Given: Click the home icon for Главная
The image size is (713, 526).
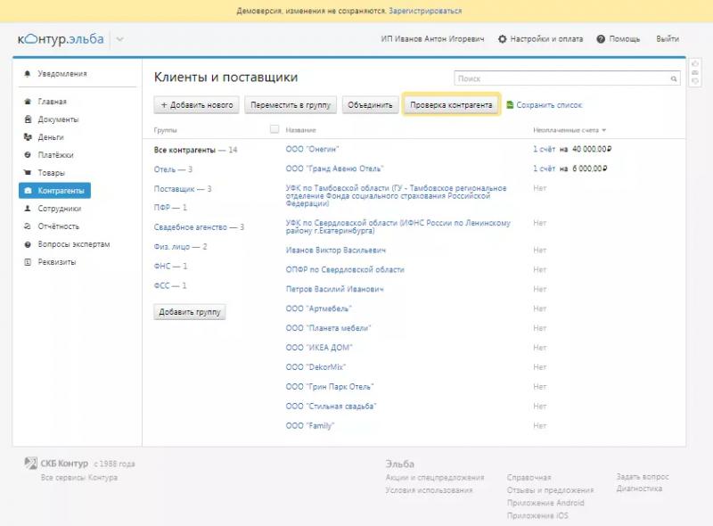Looking at the screenshot, I should [x=29, y=102].
